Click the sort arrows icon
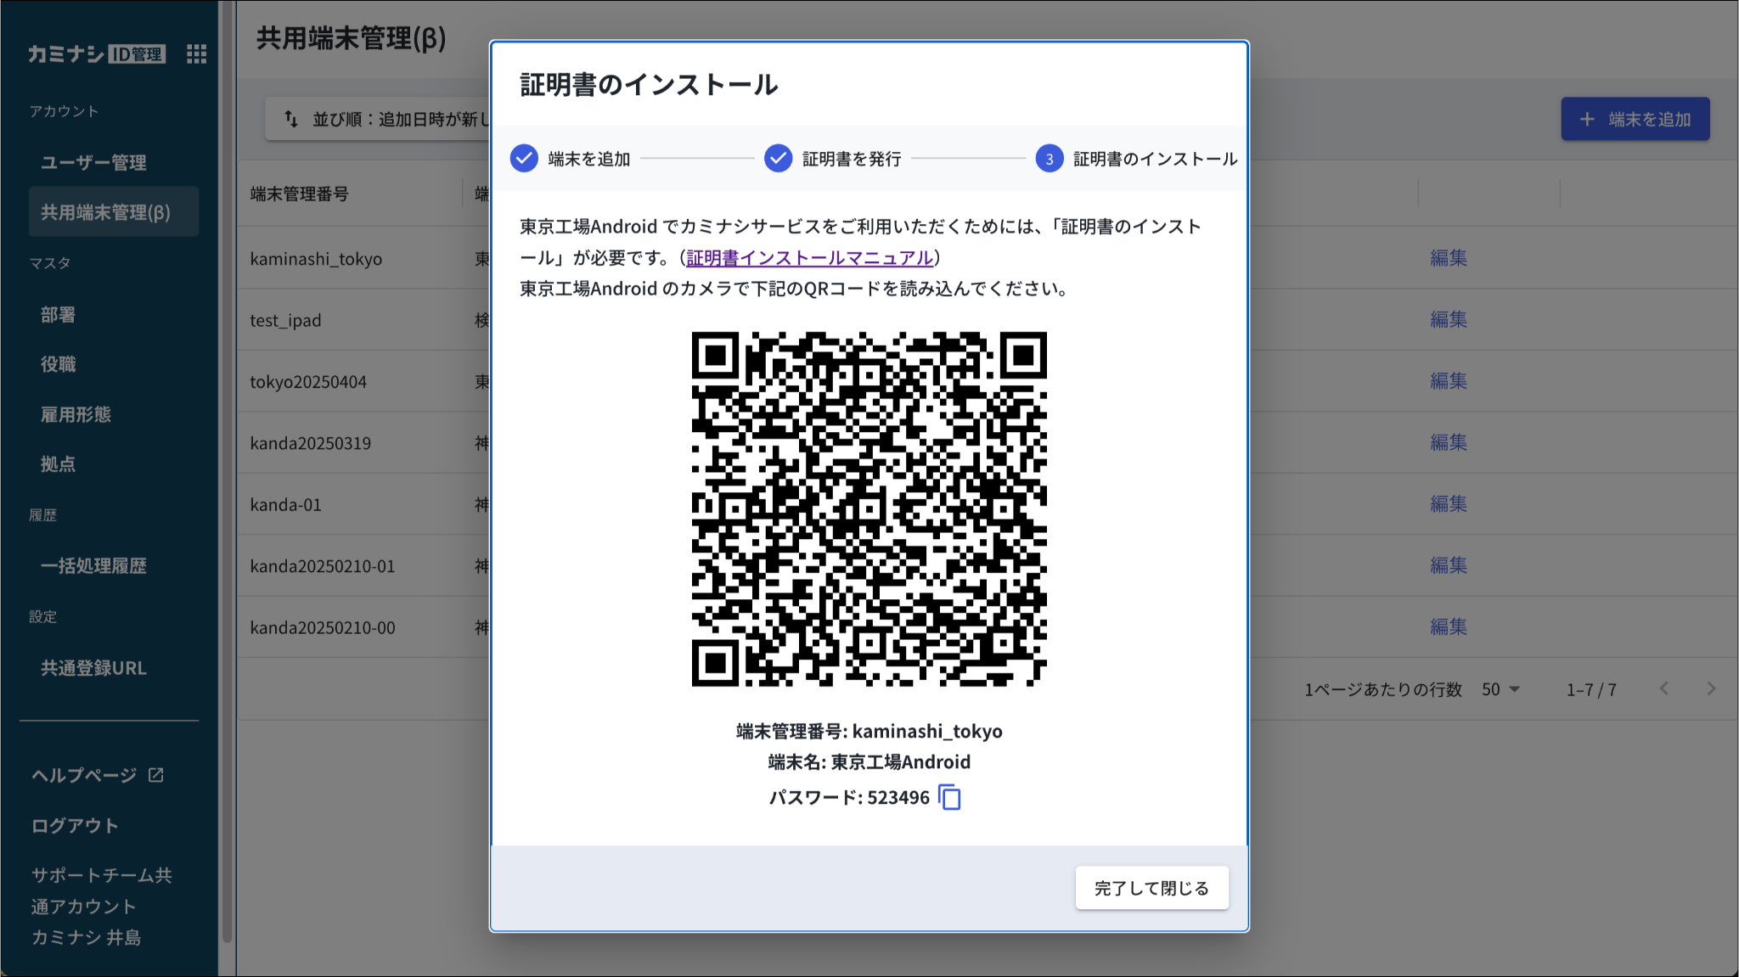 pos(291,119)
